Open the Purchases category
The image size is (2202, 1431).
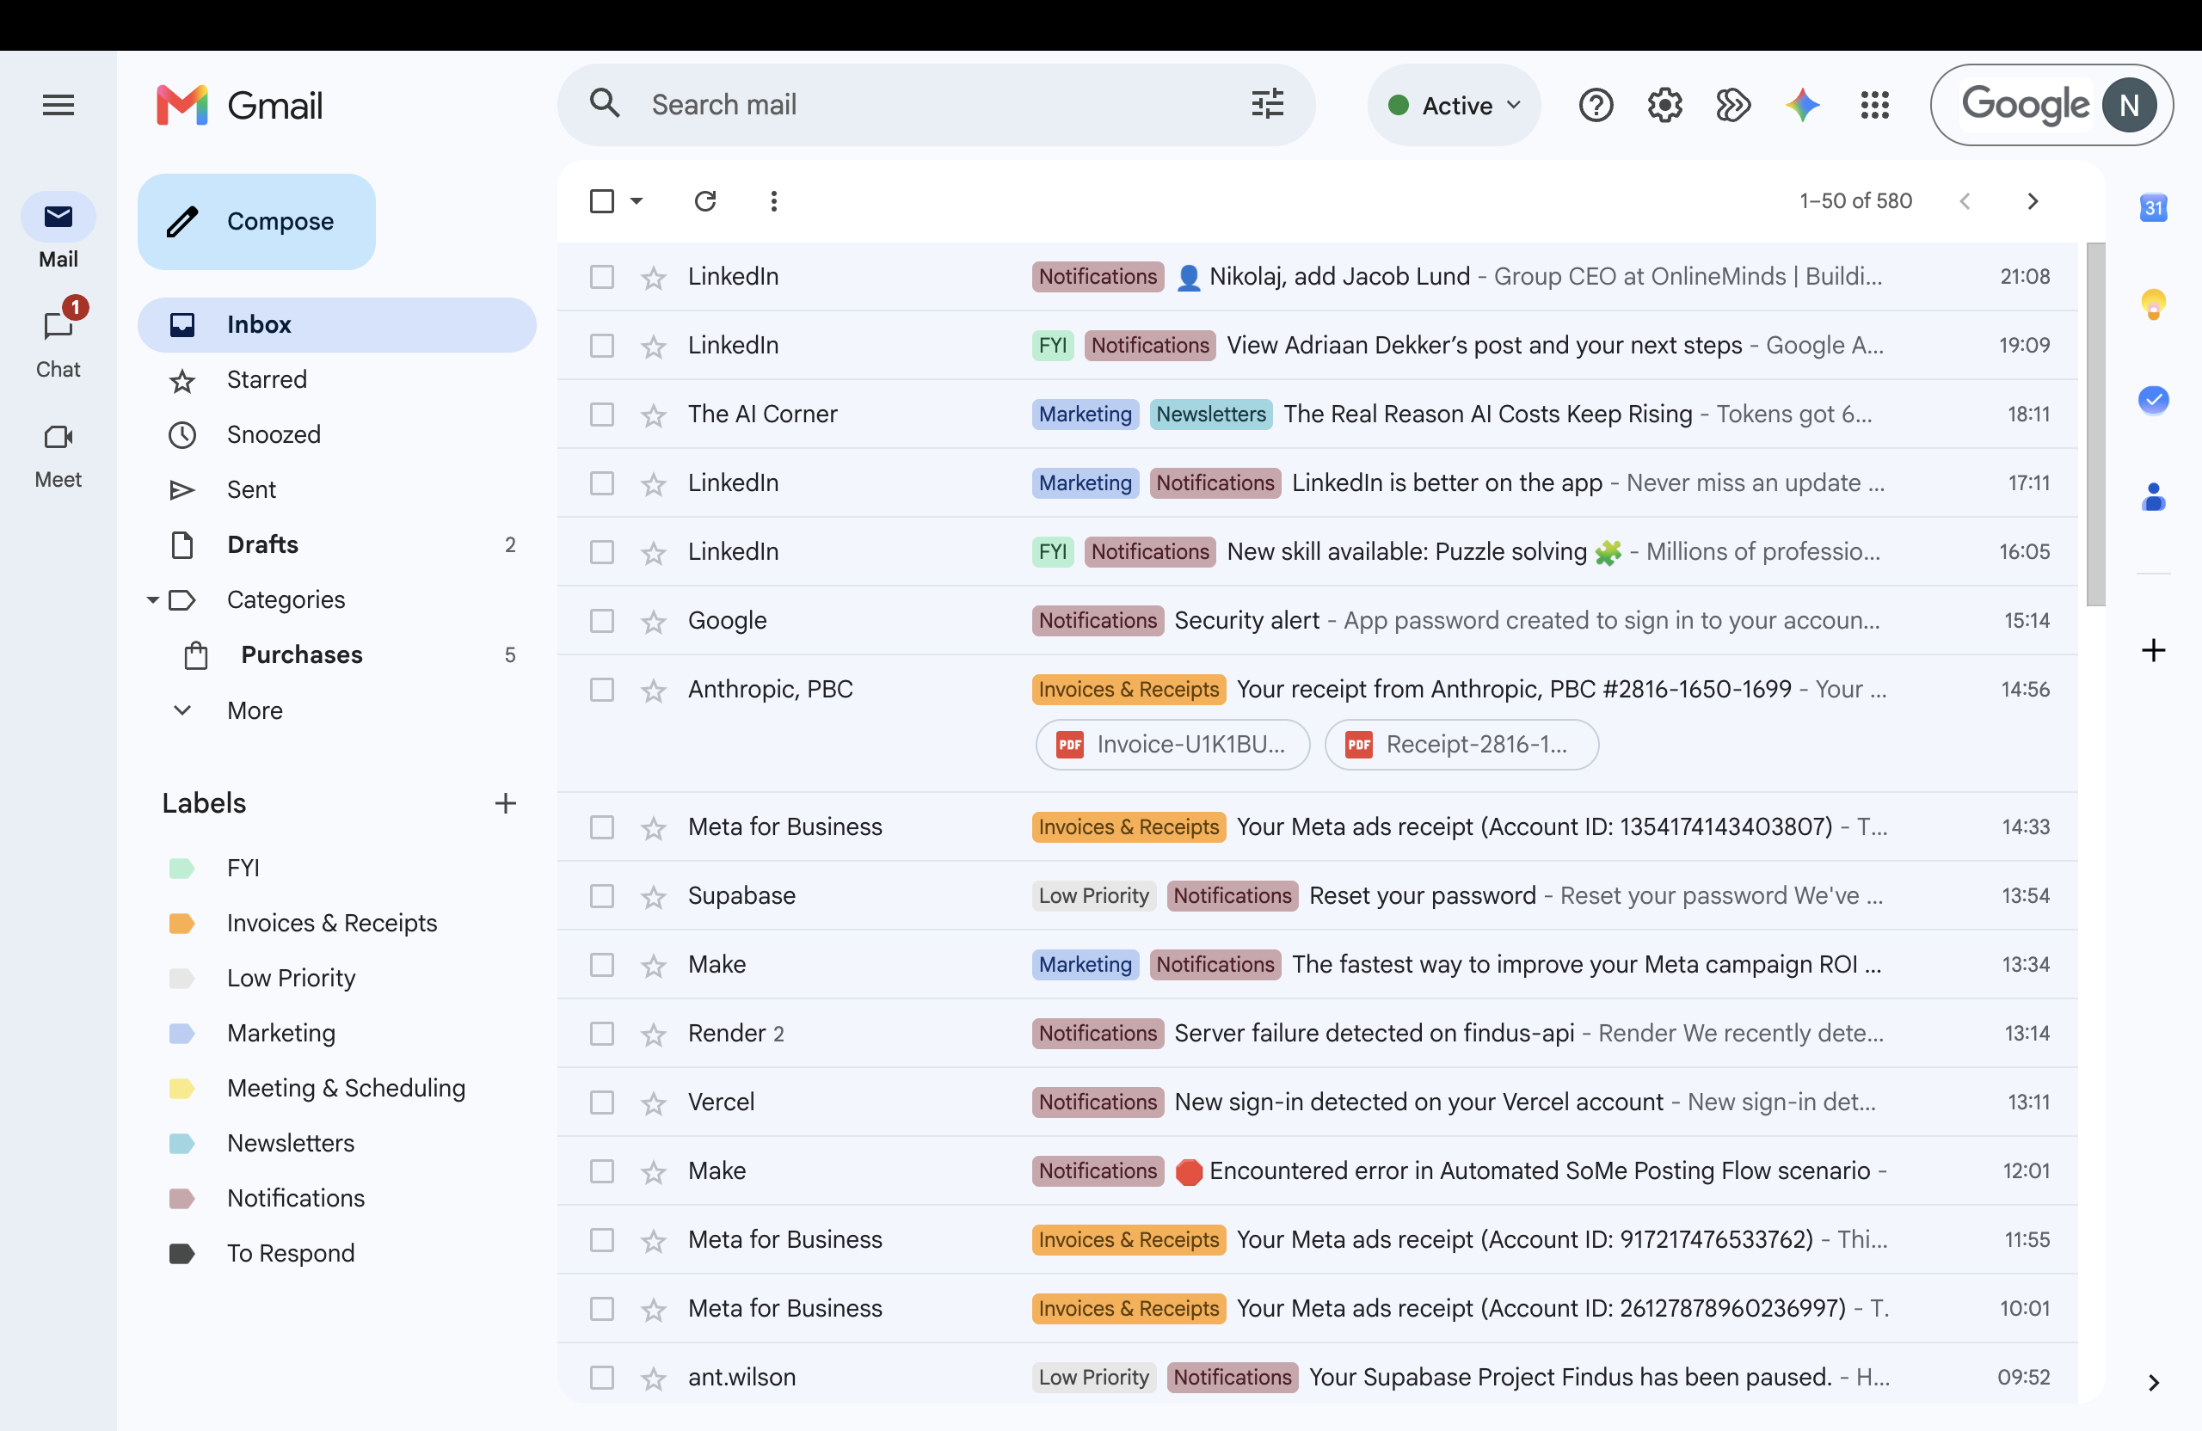337,655
